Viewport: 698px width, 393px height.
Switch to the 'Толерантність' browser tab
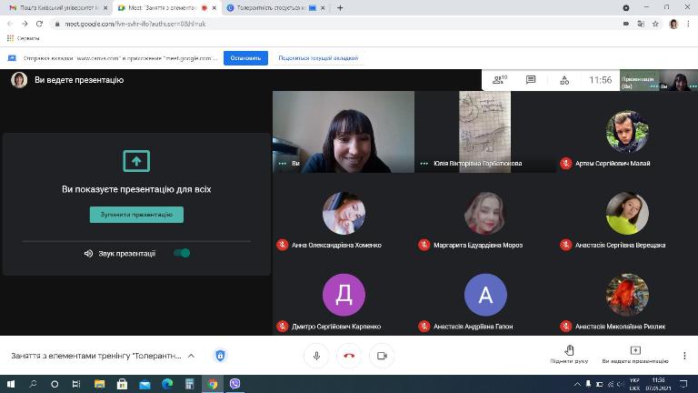271,8
